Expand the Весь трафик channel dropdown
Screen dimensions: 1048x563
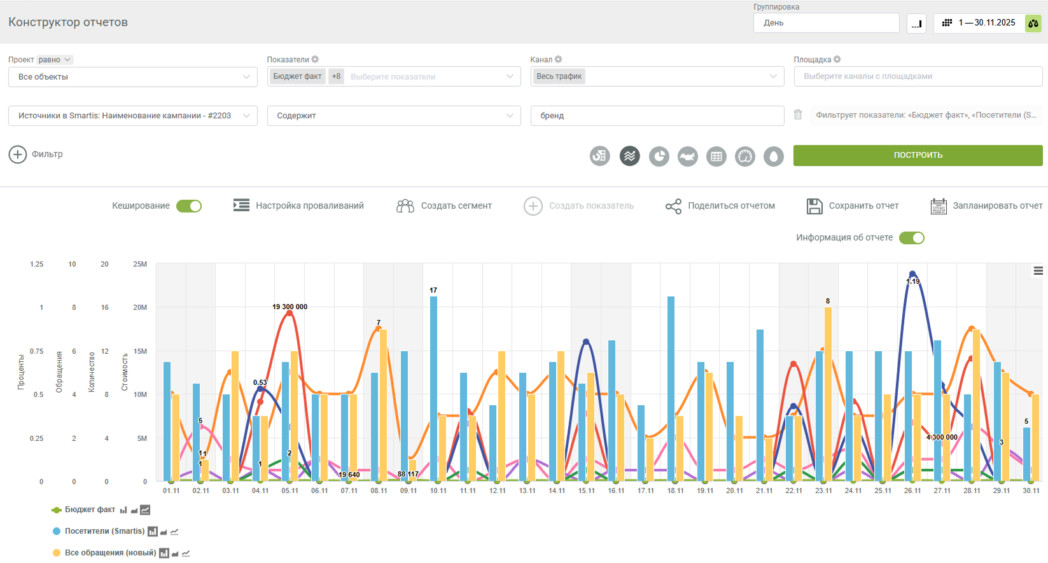[x=657, y=76]
